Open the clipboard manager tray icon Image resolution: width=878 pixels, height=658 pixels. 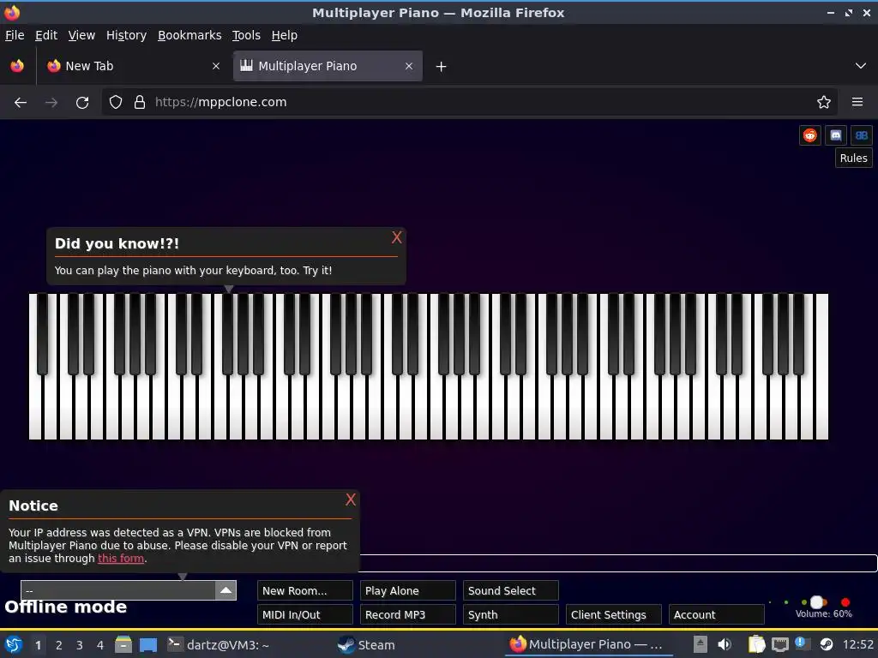pyautogui.click(x=756, y=645)
